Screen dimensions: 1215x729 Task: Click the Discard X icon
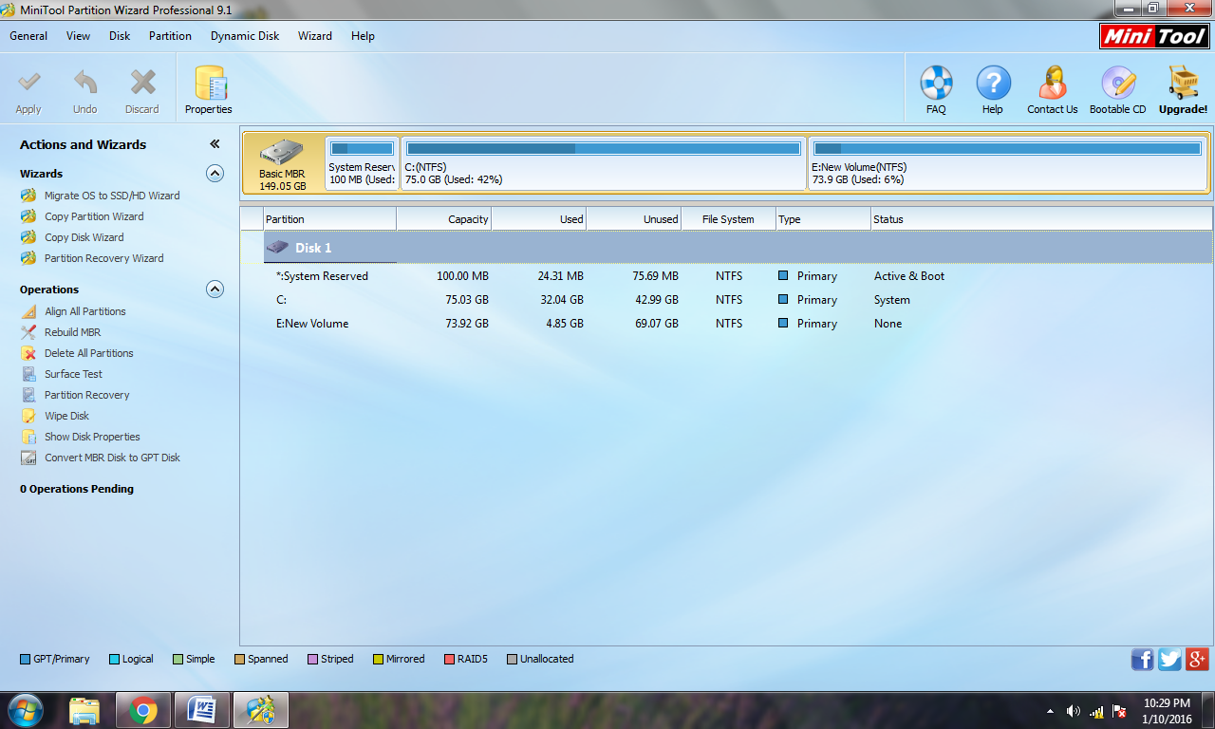[142, 84]
